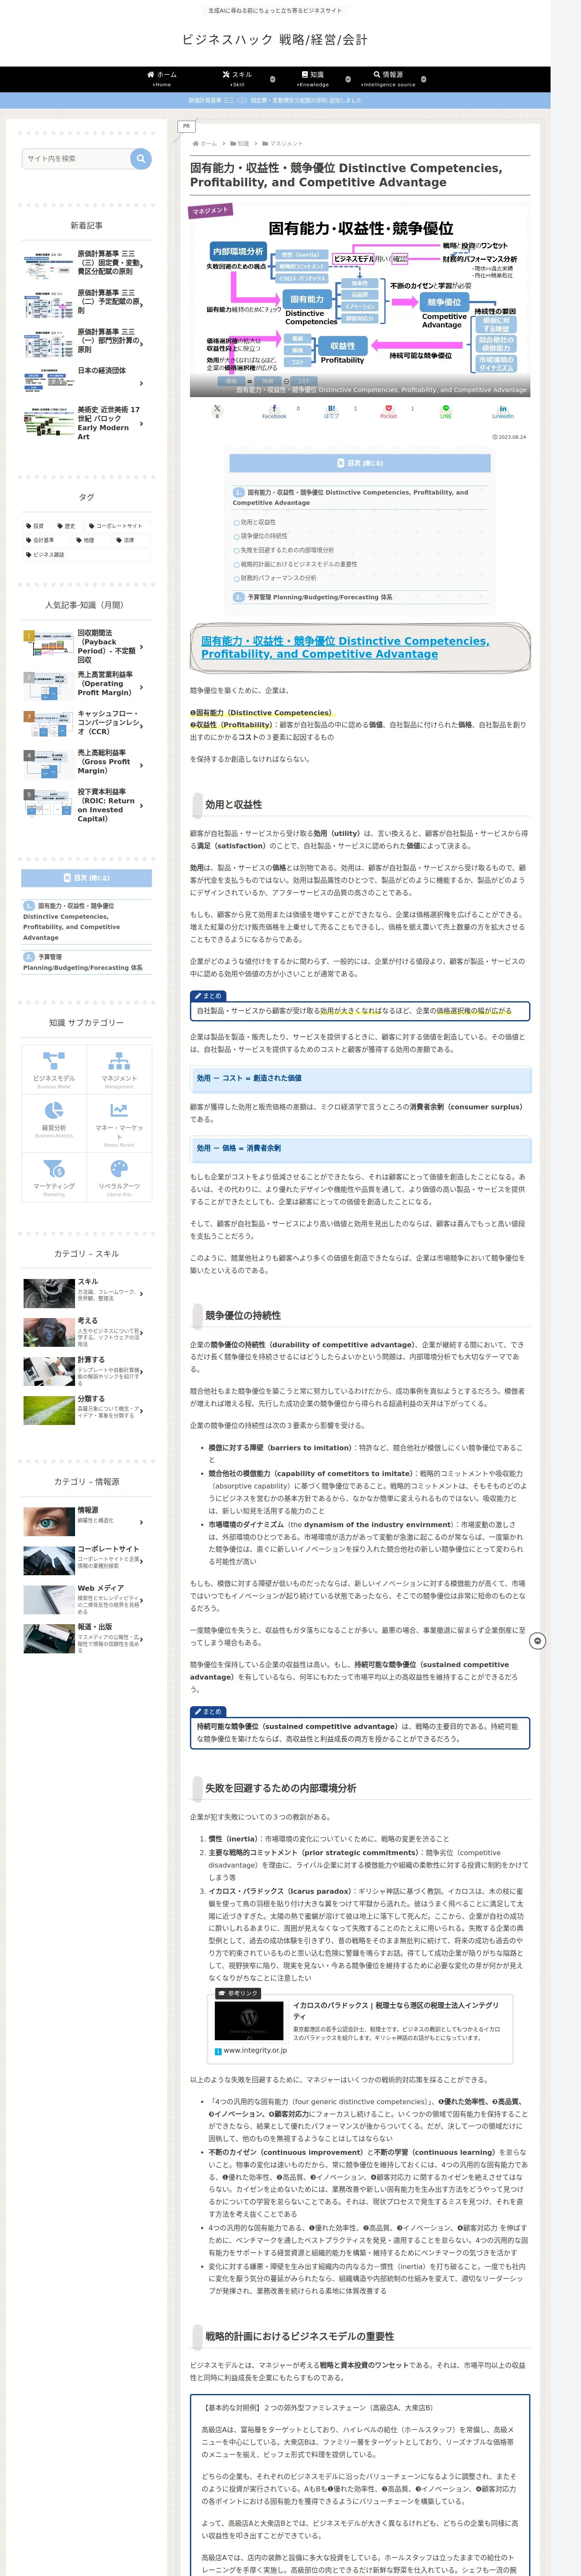Open スキル Skill navigation item
Image resolution: width=581 pixels, height=2576 pixels.
[x=238, y=79]
